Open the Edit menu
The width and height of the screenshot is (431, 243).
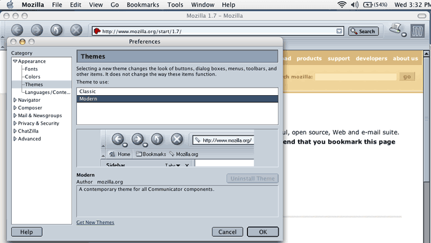pyautogui.click(x=75, y=5)
